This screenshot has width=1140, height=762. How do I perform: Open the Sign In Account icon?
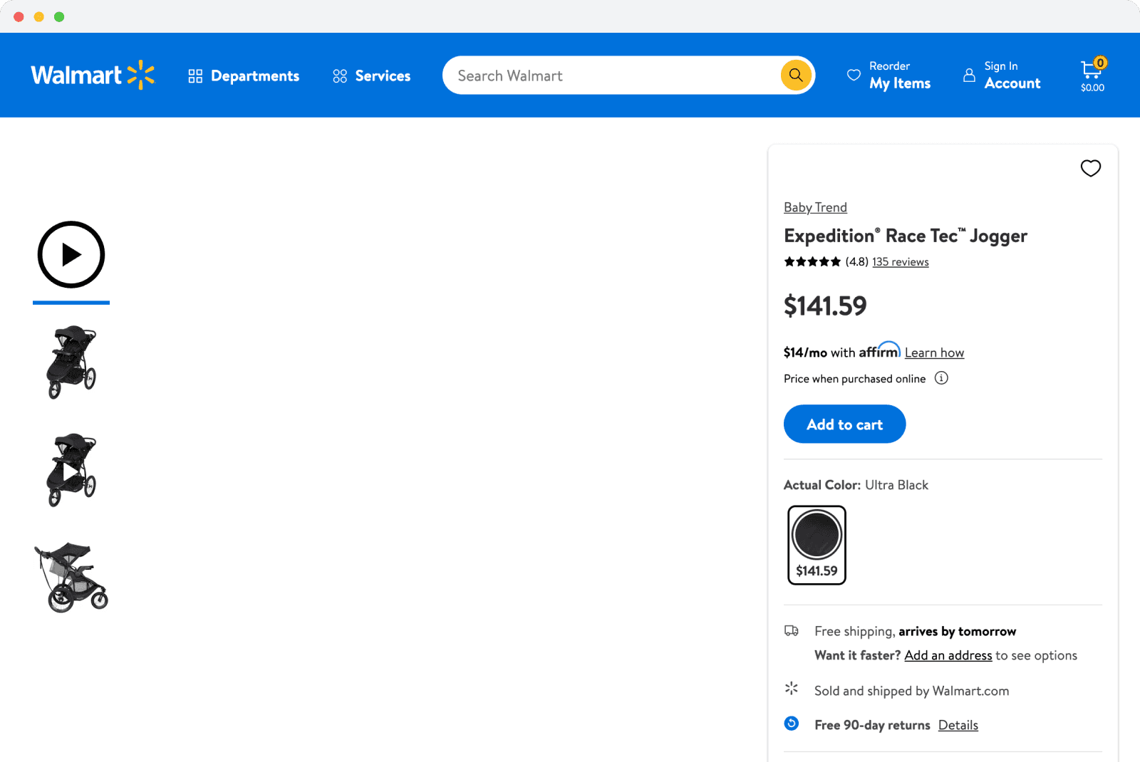pos(969,75)
